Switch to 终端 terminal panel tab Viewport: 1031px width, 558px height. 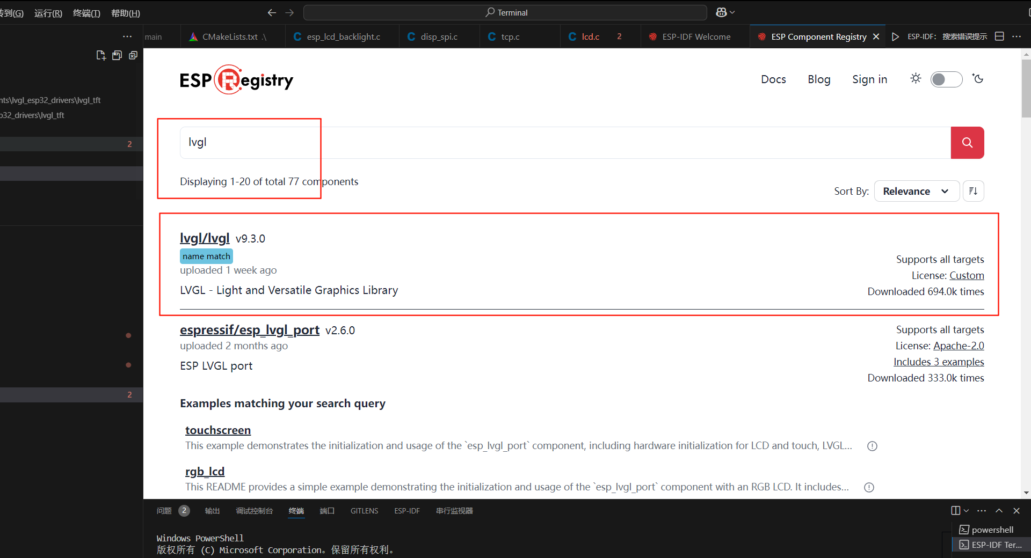pos(296,511)
